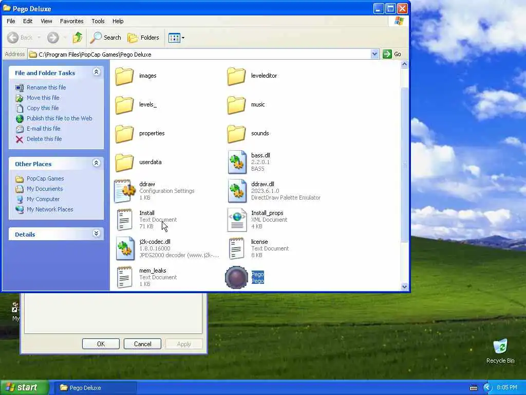Screen dimensions: 526x395
Task: Click the keyboard icon in system tray
Action: point(473,388)
